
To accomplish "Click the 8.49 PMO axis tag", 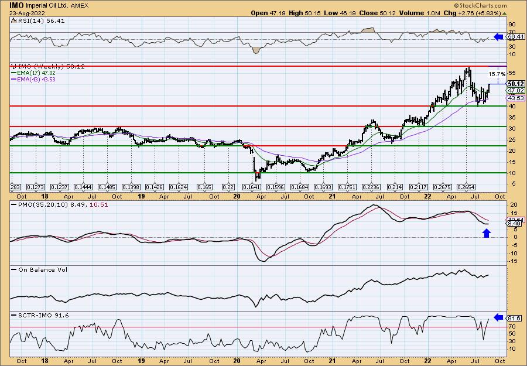I will coord(515,223).
